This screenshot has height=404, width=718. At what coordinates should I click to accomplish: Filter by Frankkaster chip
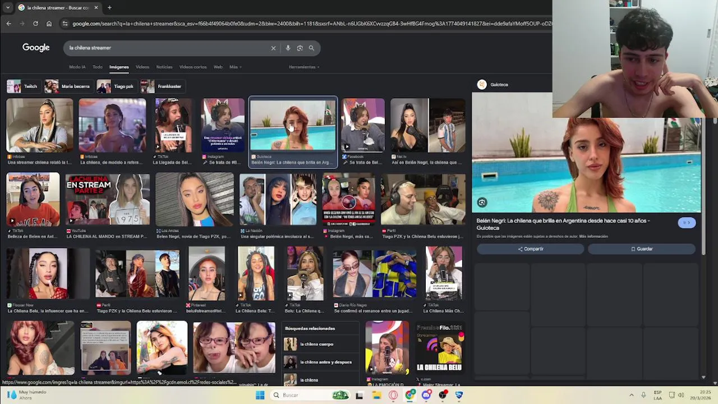pos(162,86)
